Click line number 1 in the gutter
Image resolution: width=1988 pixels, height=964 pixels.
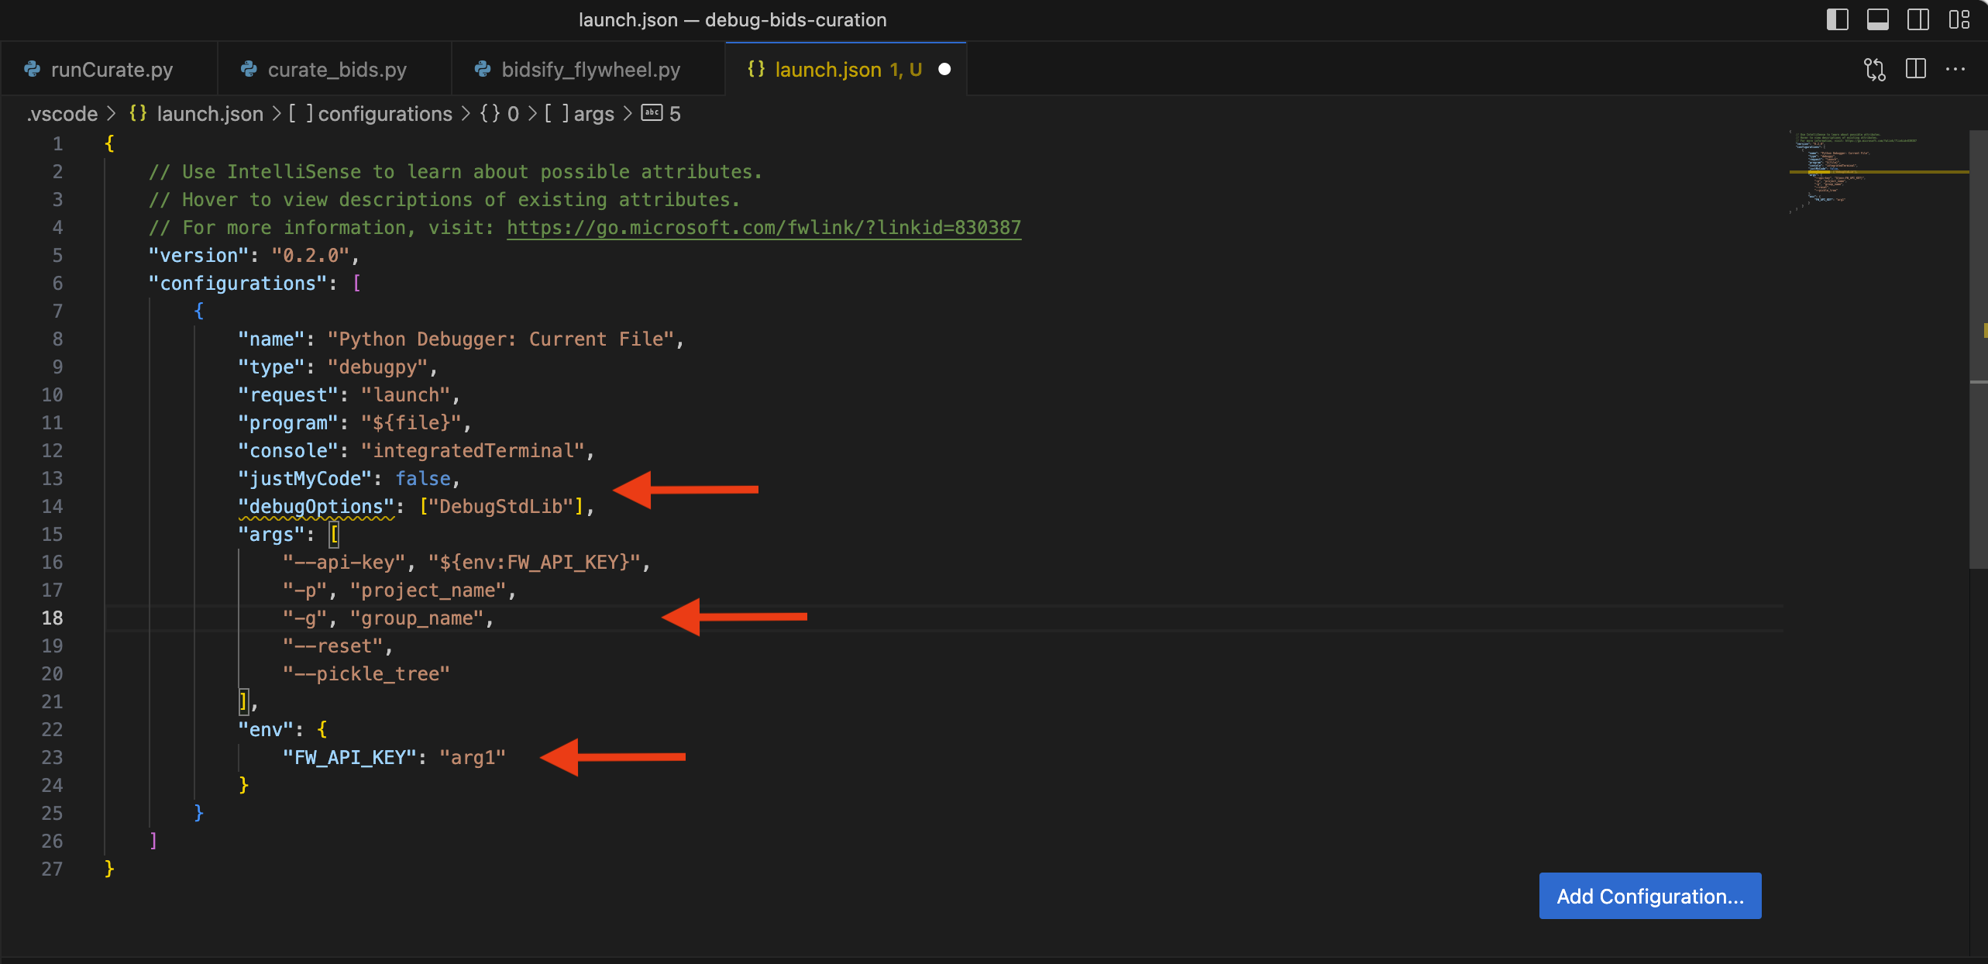(x=57, y=143)
